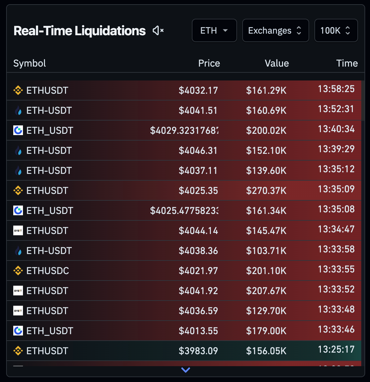Sort by the Value column header

(x=277, y=63)
